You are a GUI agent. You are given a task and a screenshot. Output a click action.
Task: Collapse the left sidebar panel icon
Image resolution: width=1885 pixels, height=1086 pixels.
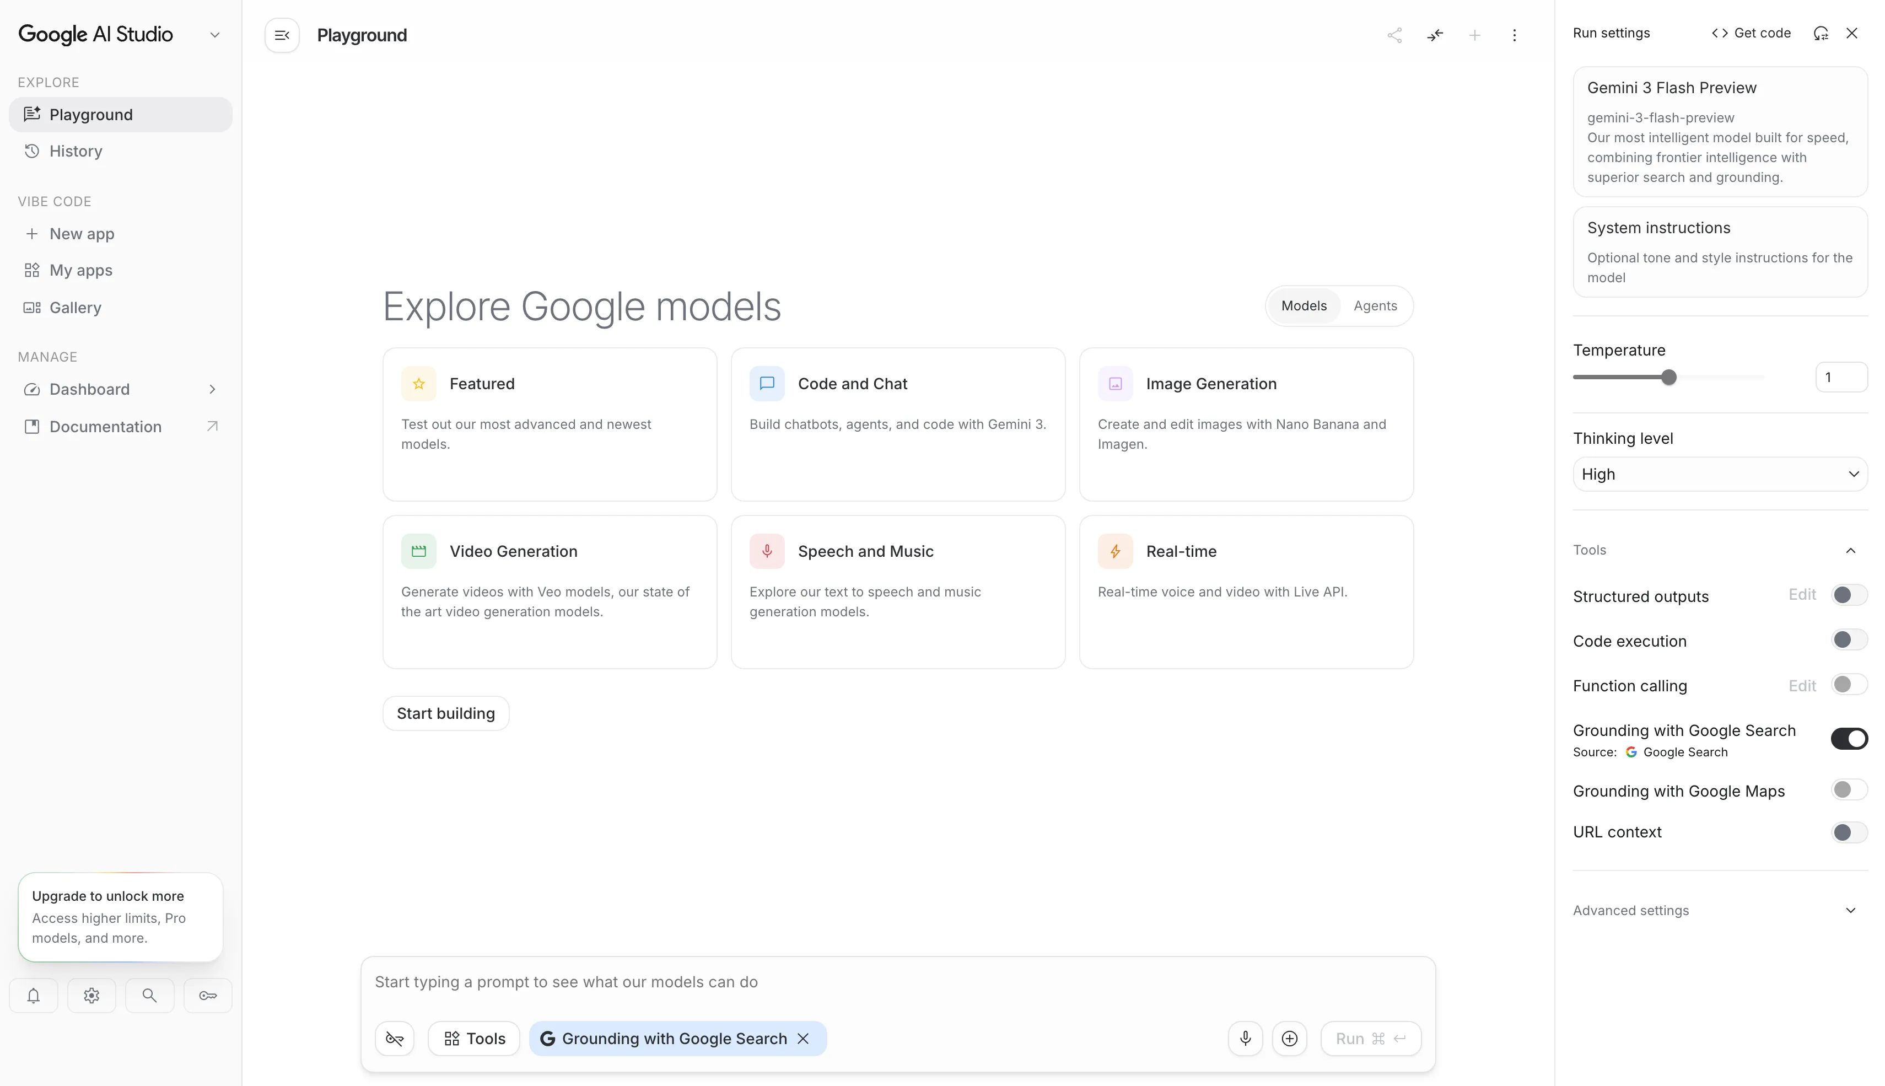pos(282,35)
